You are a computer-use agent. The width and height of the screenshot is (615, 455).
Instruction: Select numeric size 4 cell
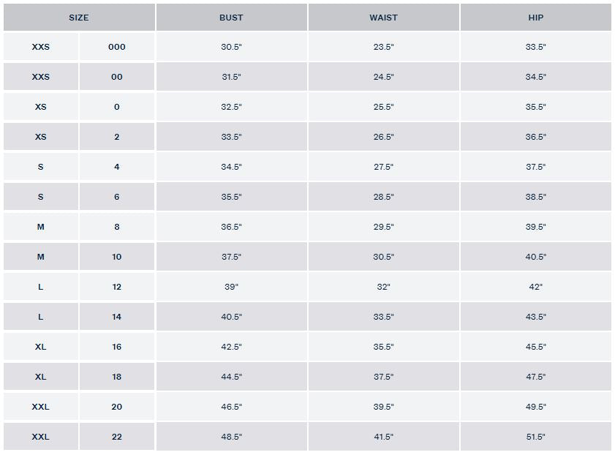pos(117,167)
